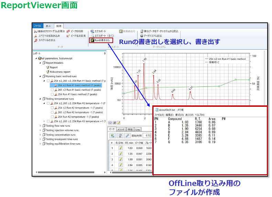Click スペクトルの消去 ribbon item

[x=45, y=40]
